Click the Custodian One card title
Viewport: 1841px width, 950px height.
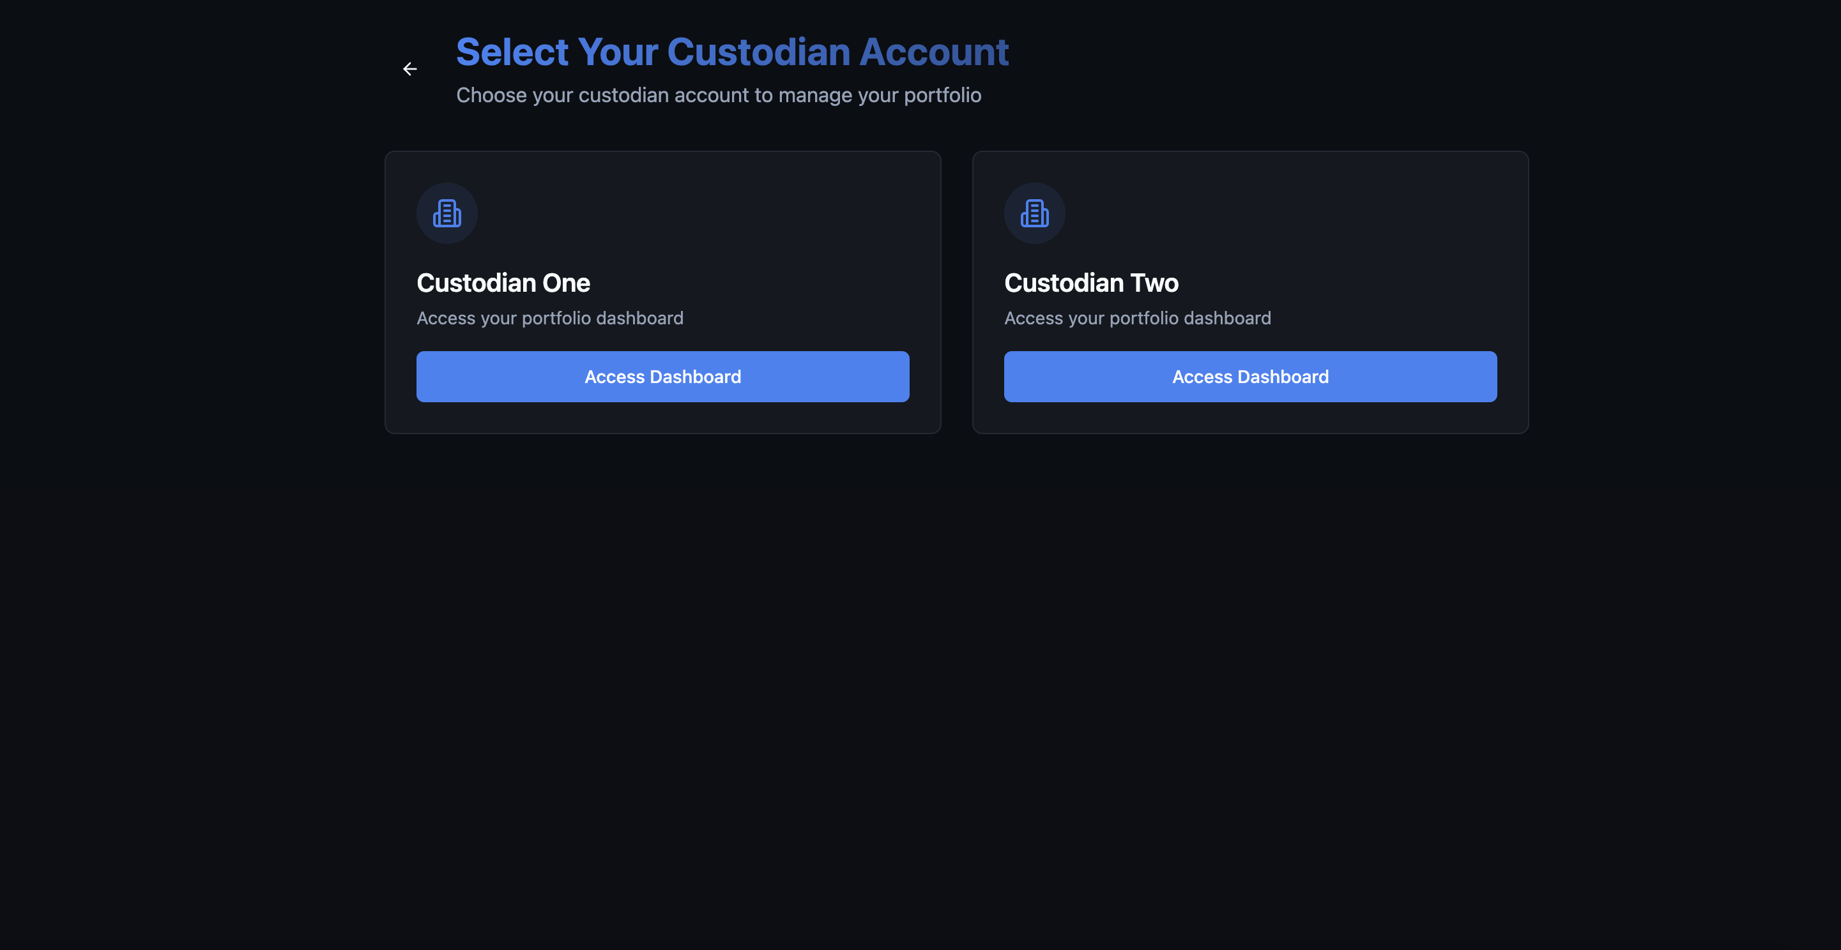503,283
